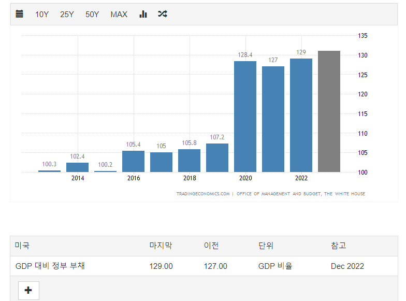Click the 129.00 last value cell

161,266
